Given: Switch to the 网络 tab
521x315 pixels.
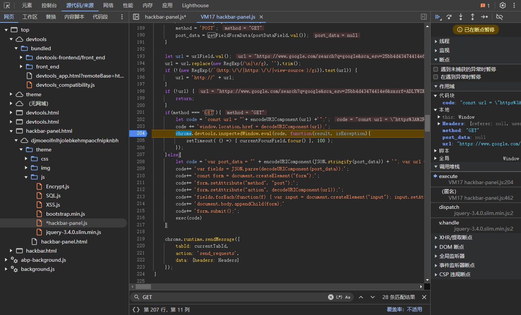Looking at the screenshot, I should tap(108, 5).
